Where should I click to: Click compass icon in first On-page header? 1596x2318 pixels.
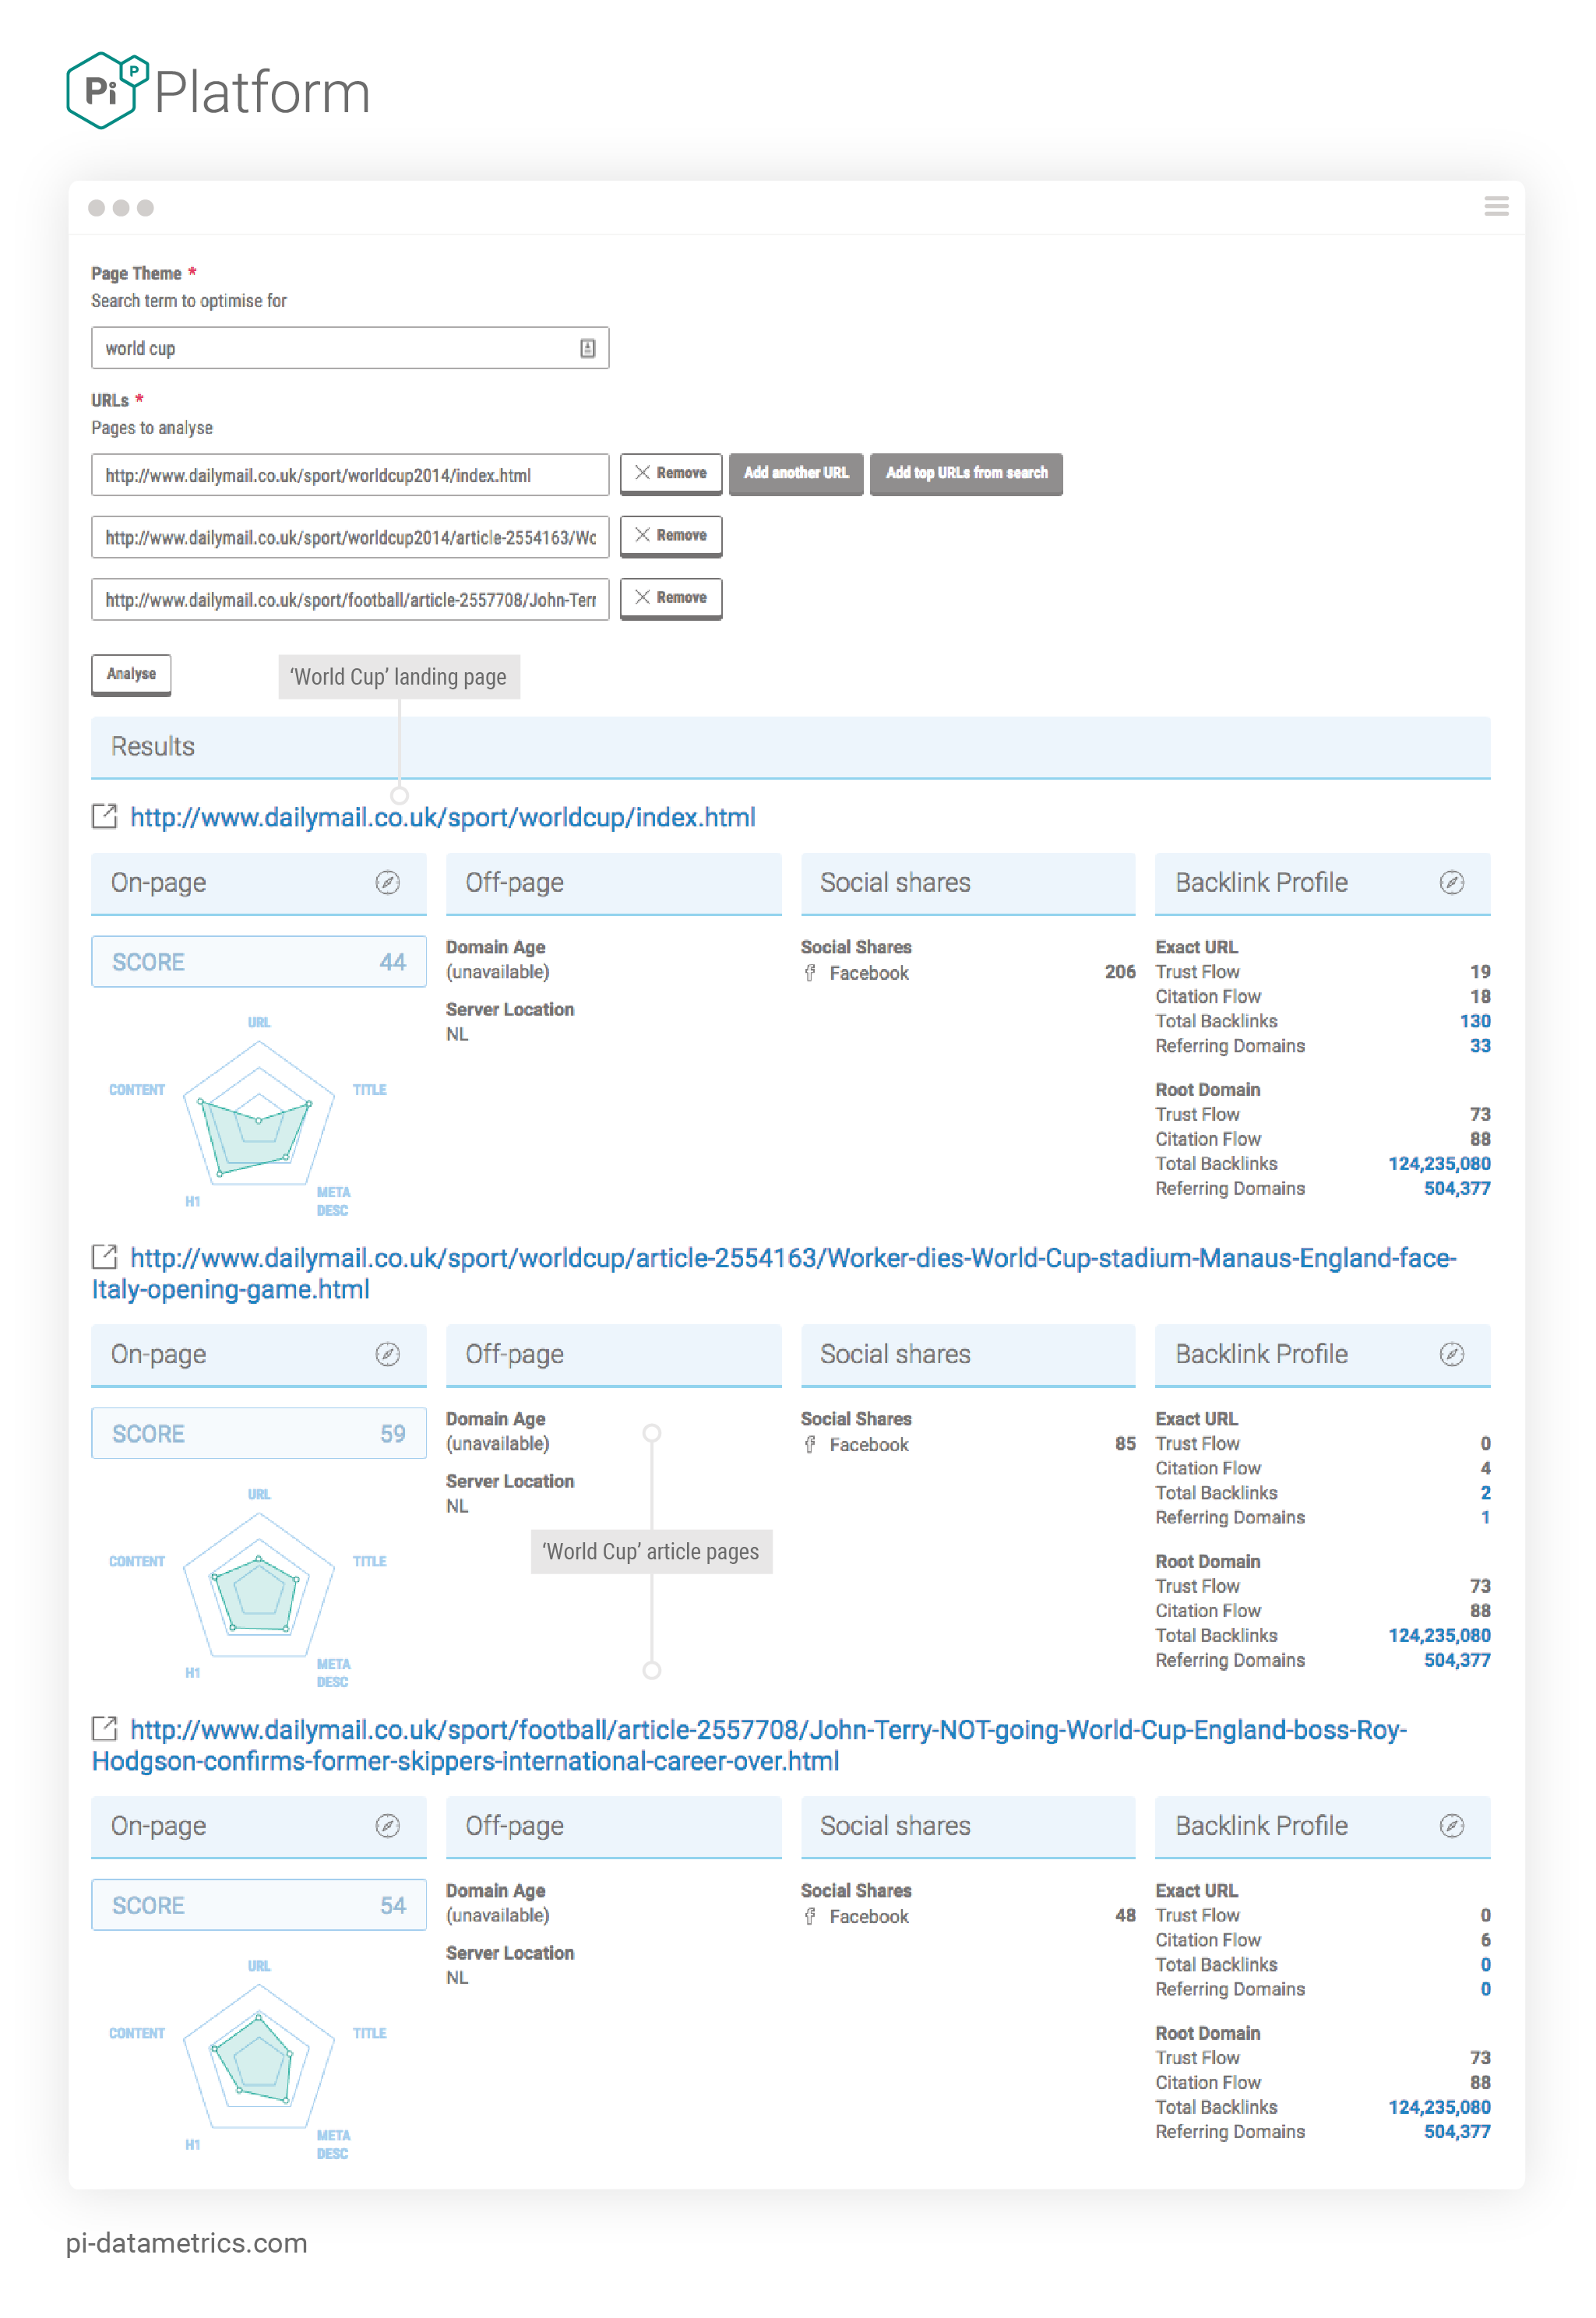(x=388, y=882)
